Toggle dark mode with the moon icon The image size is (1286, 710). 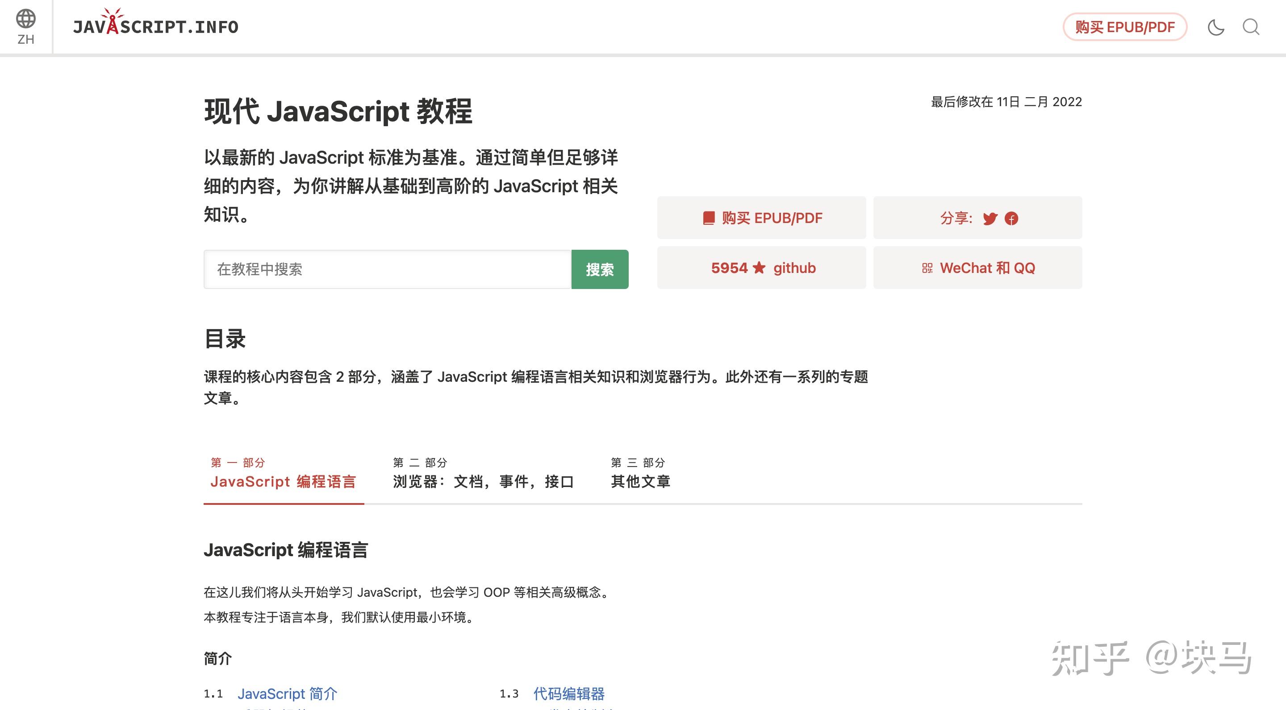click(1217, 27)
